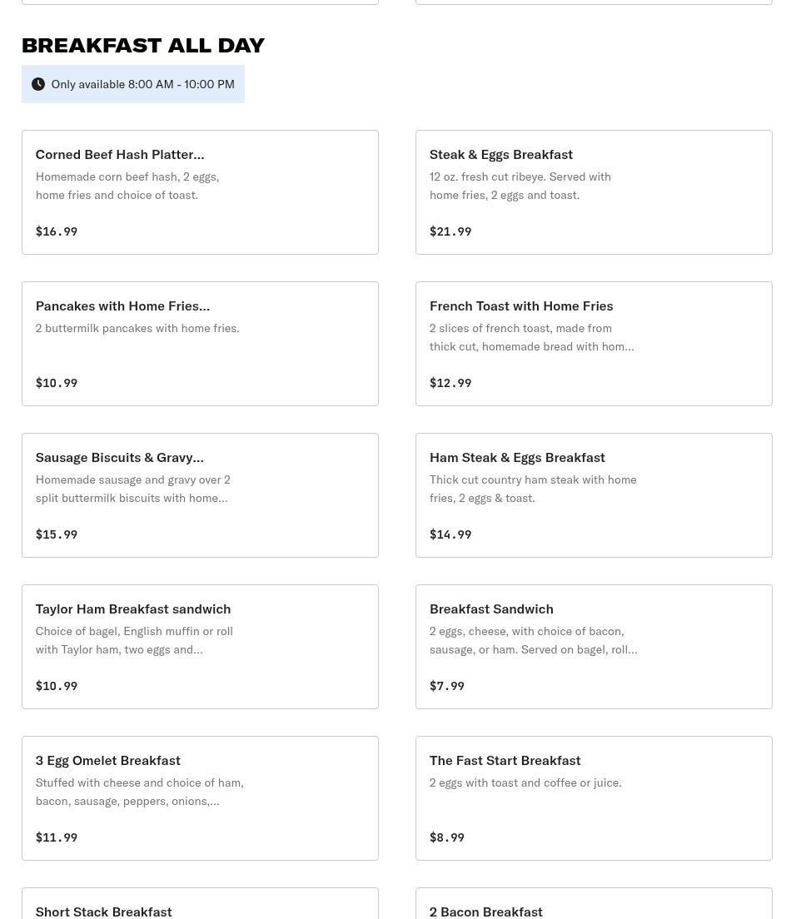791x919 pixels.
Task: Click the availability hours banner
Action: pyautogui.click(x=133, y=84)
